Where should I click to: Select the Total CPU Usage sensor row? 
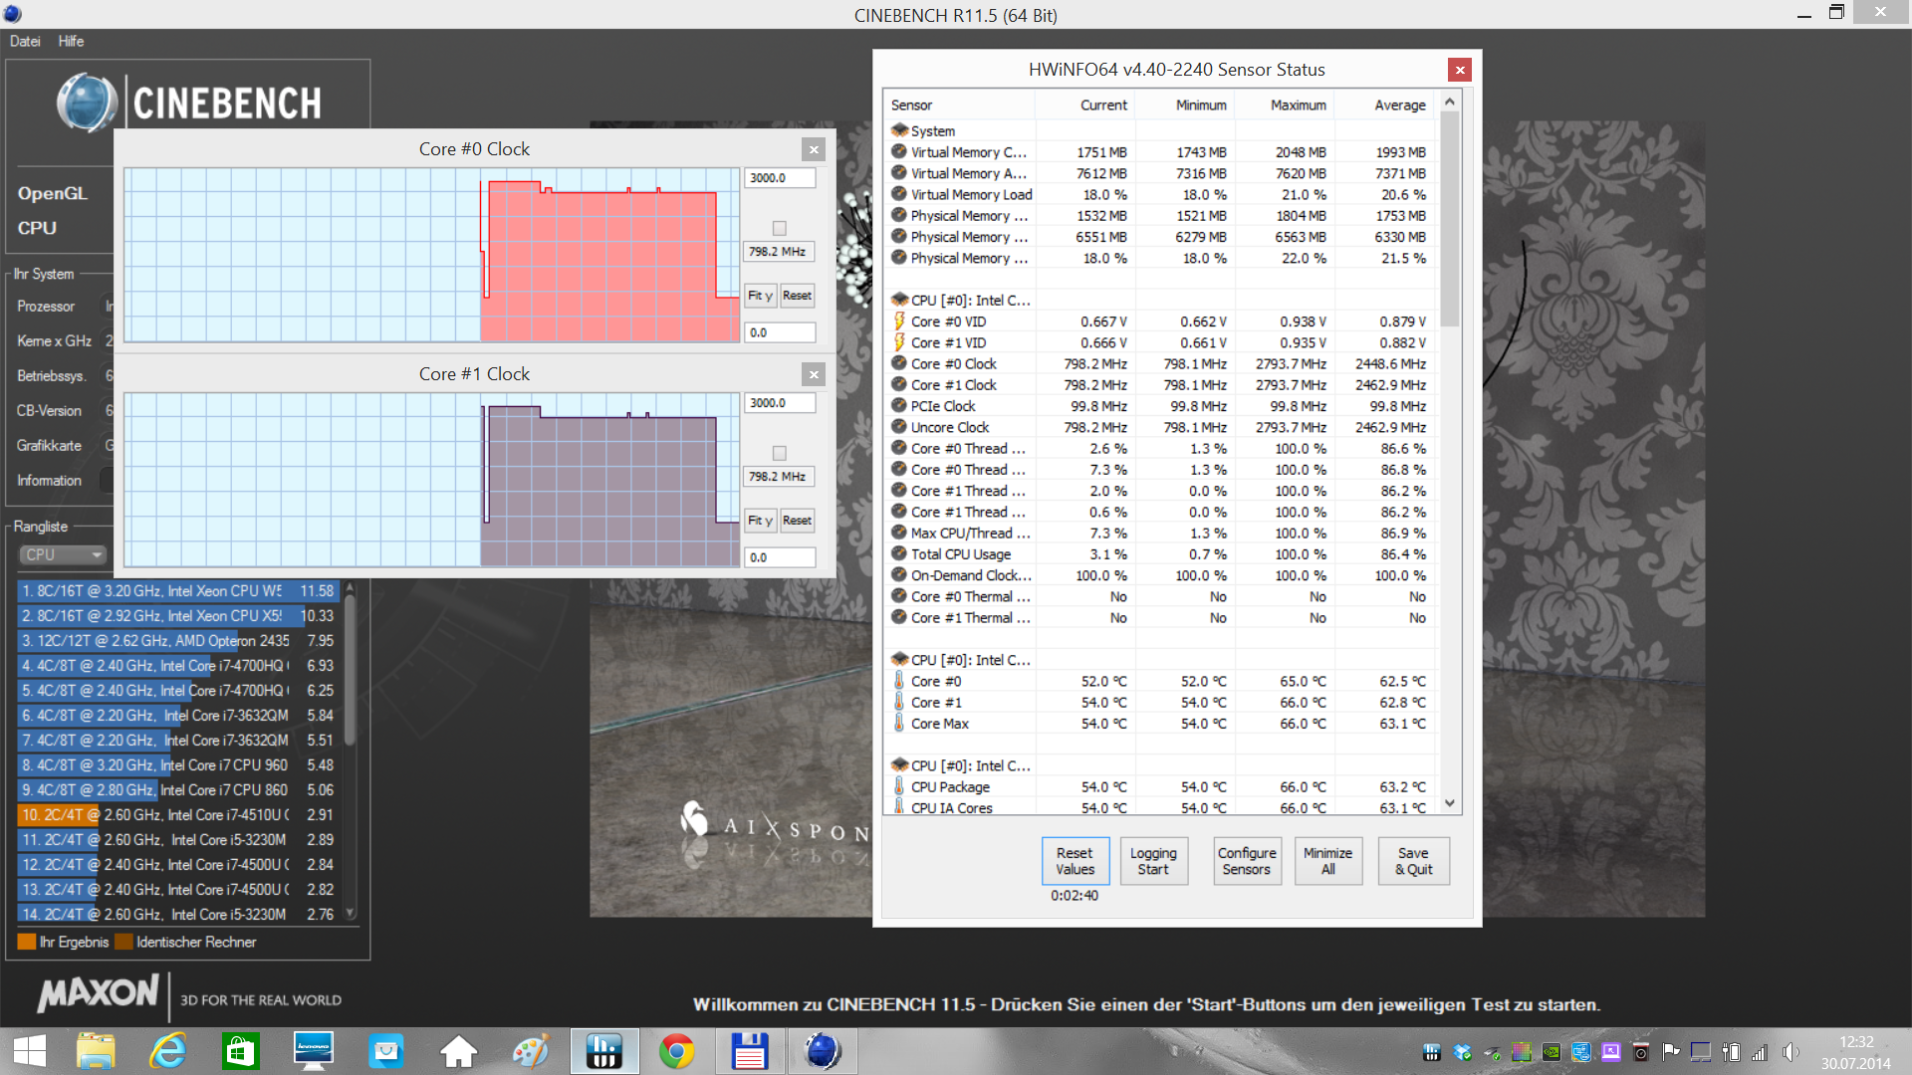1160,554
